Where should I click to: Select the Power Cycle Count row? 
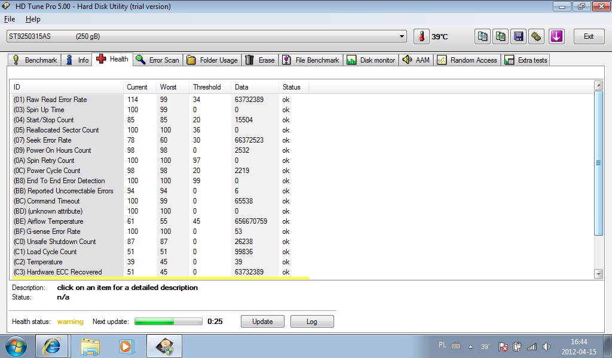click(160, 171)
